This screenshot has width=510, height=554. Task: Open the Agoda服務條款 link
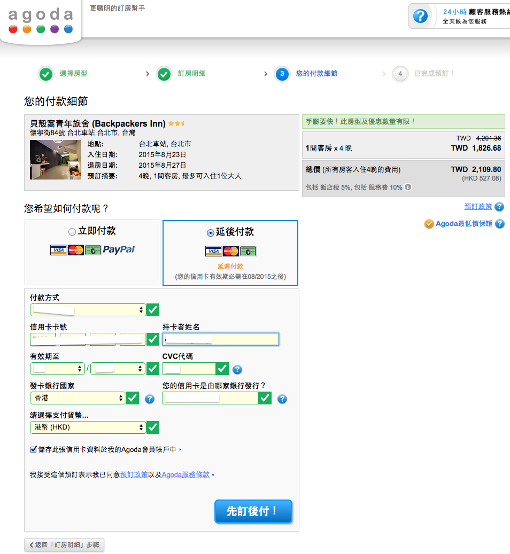coord(186,474)
